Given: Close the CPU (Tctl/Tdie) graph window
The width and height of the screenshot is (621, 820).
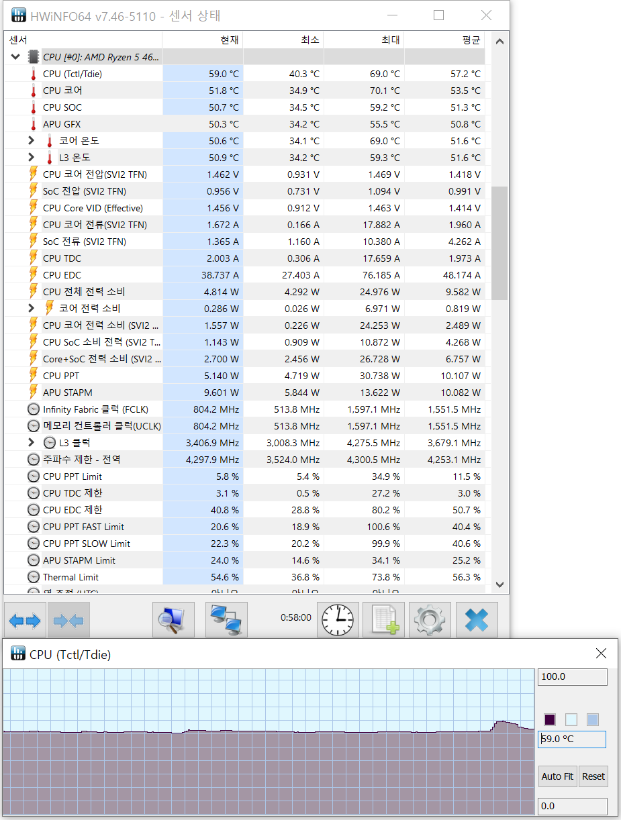Looking at the screenshot, I should (x=602, y=654).
